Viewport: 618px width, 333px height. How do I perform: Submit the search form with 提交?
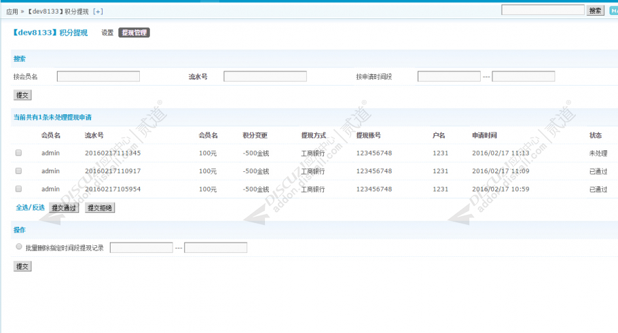(x=22, y=95)
